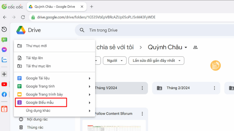Open a new browser tab
This screenshot has width=234, height=131.
pyautogui.click(x=92, y=7)
